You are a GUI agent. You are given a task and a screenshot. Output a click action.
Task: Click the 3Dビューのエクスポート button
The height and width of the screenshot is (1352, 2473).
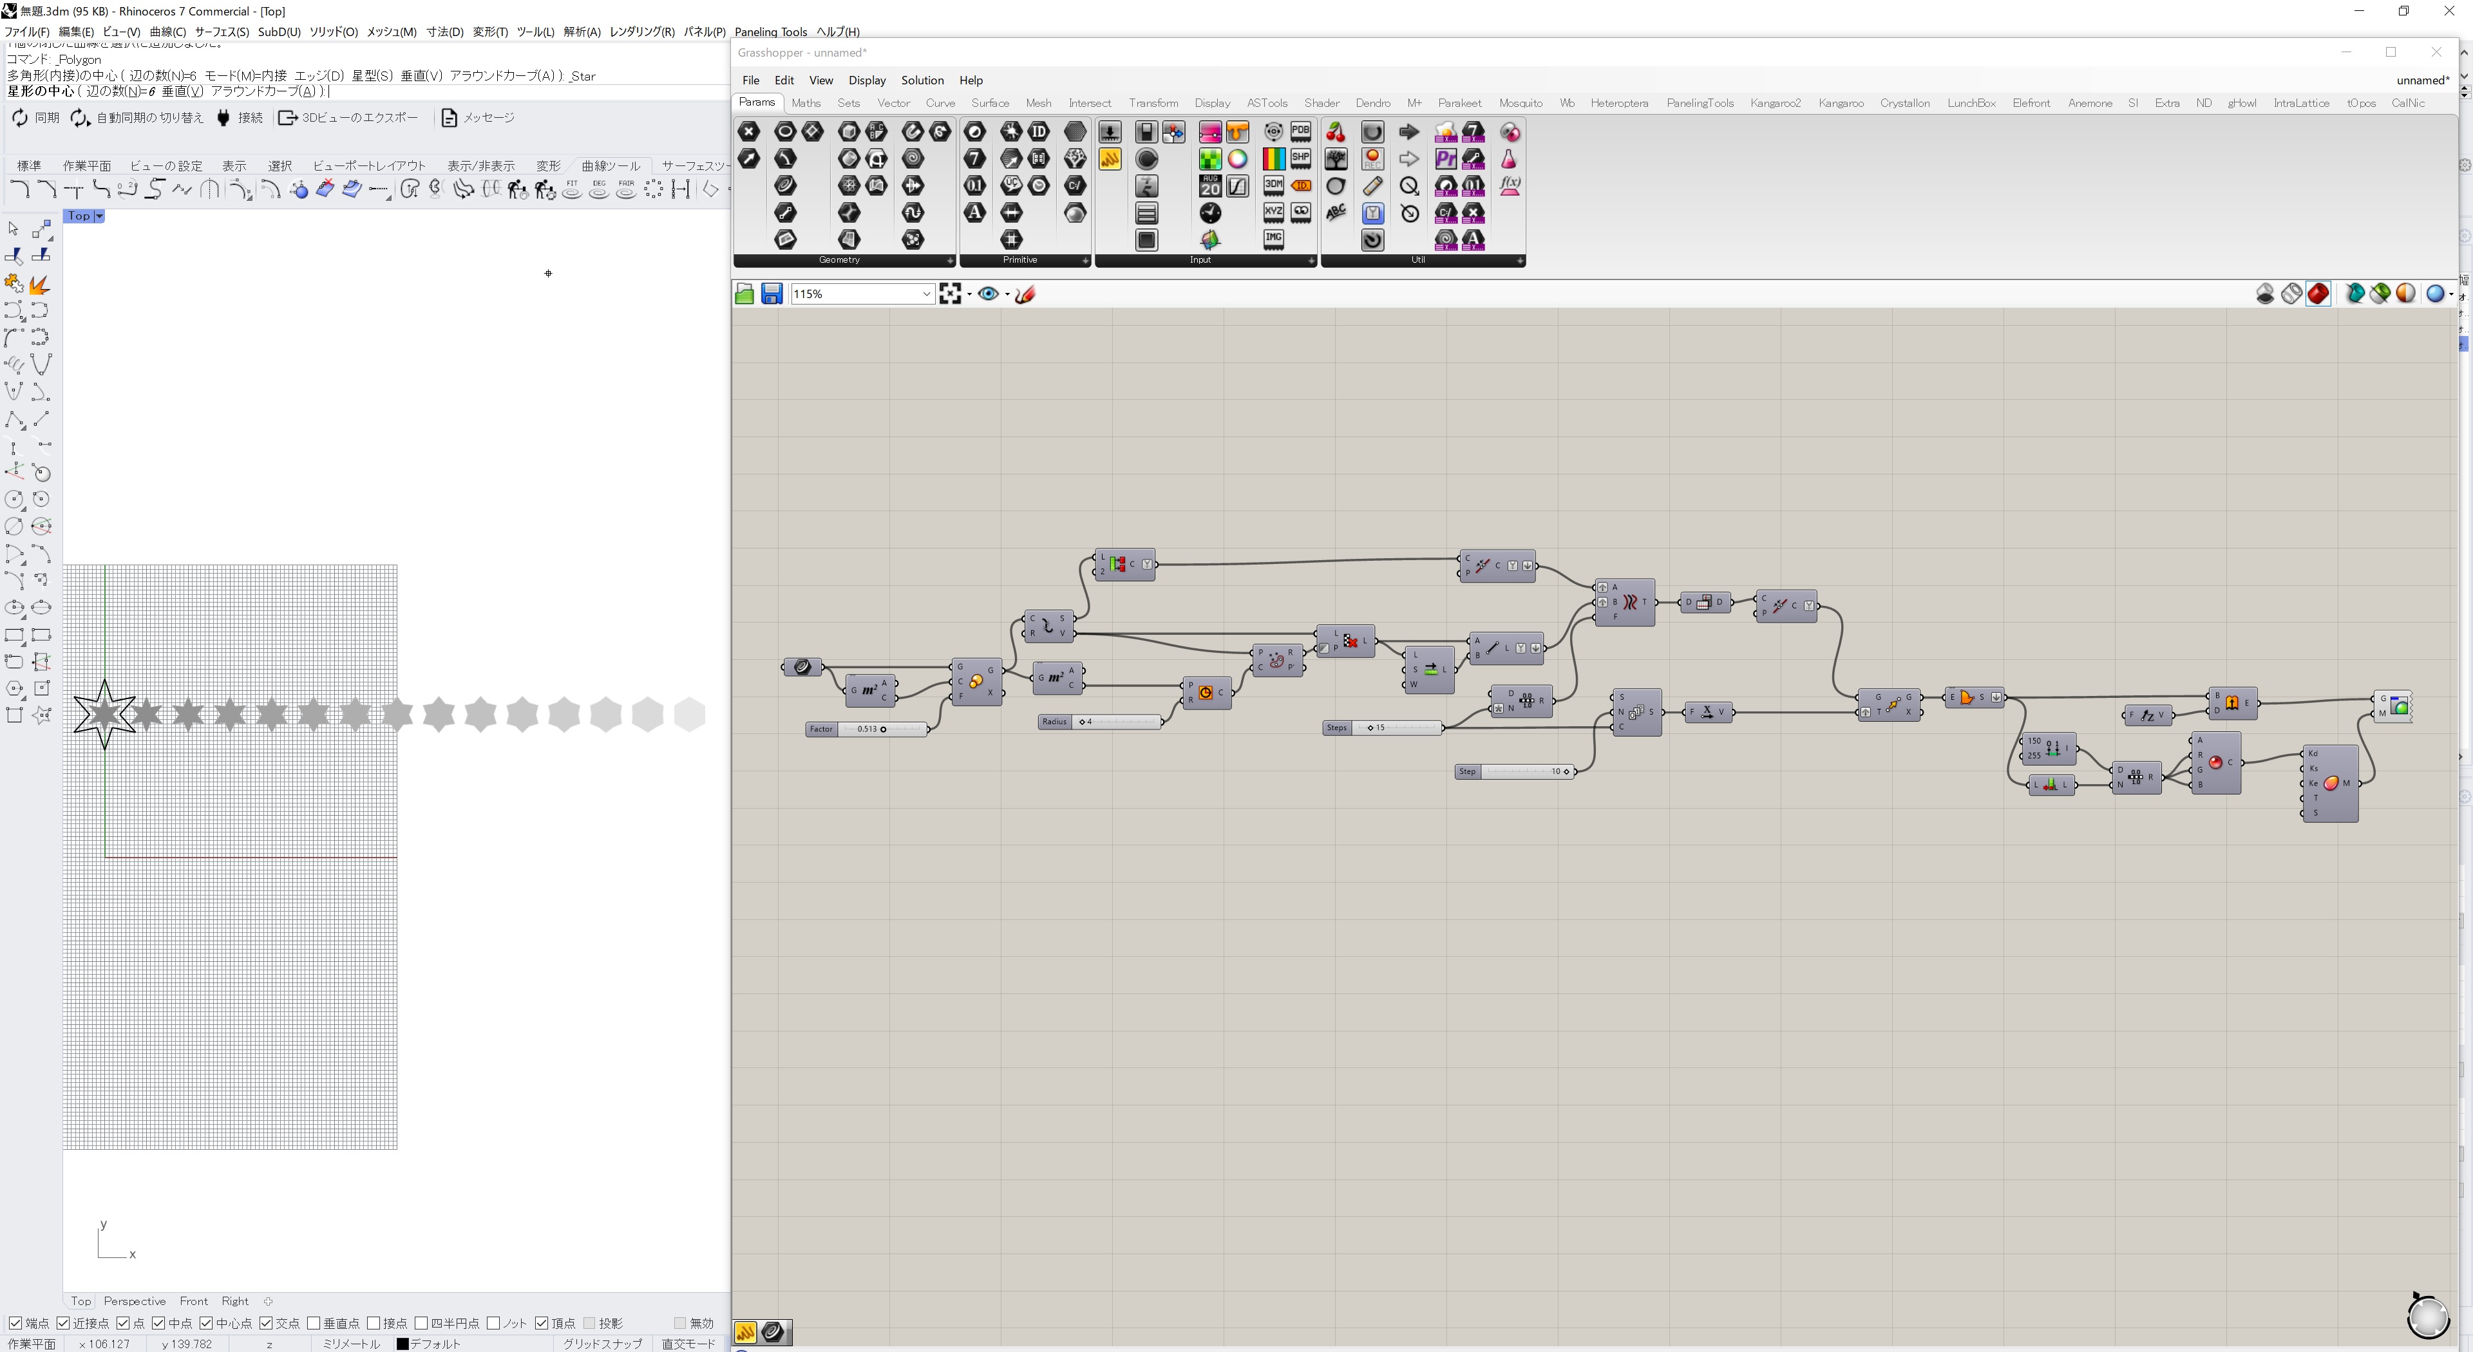(348, 117)
